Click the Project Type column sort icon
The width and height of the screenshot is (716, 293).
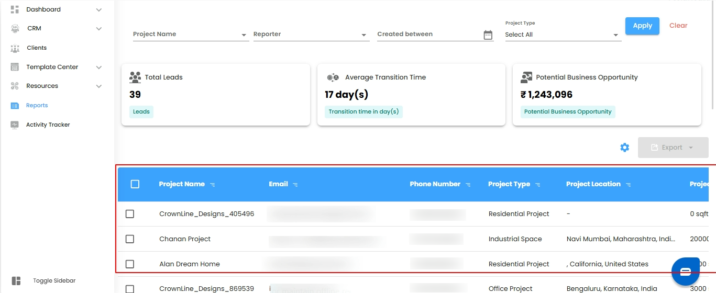pos(538,185)
